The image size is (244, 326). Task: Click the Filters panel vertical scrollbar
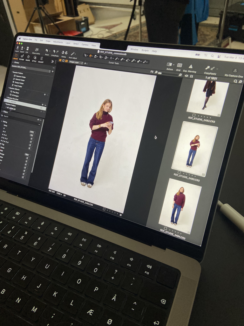pyautogui.click(x=37, y=145)
